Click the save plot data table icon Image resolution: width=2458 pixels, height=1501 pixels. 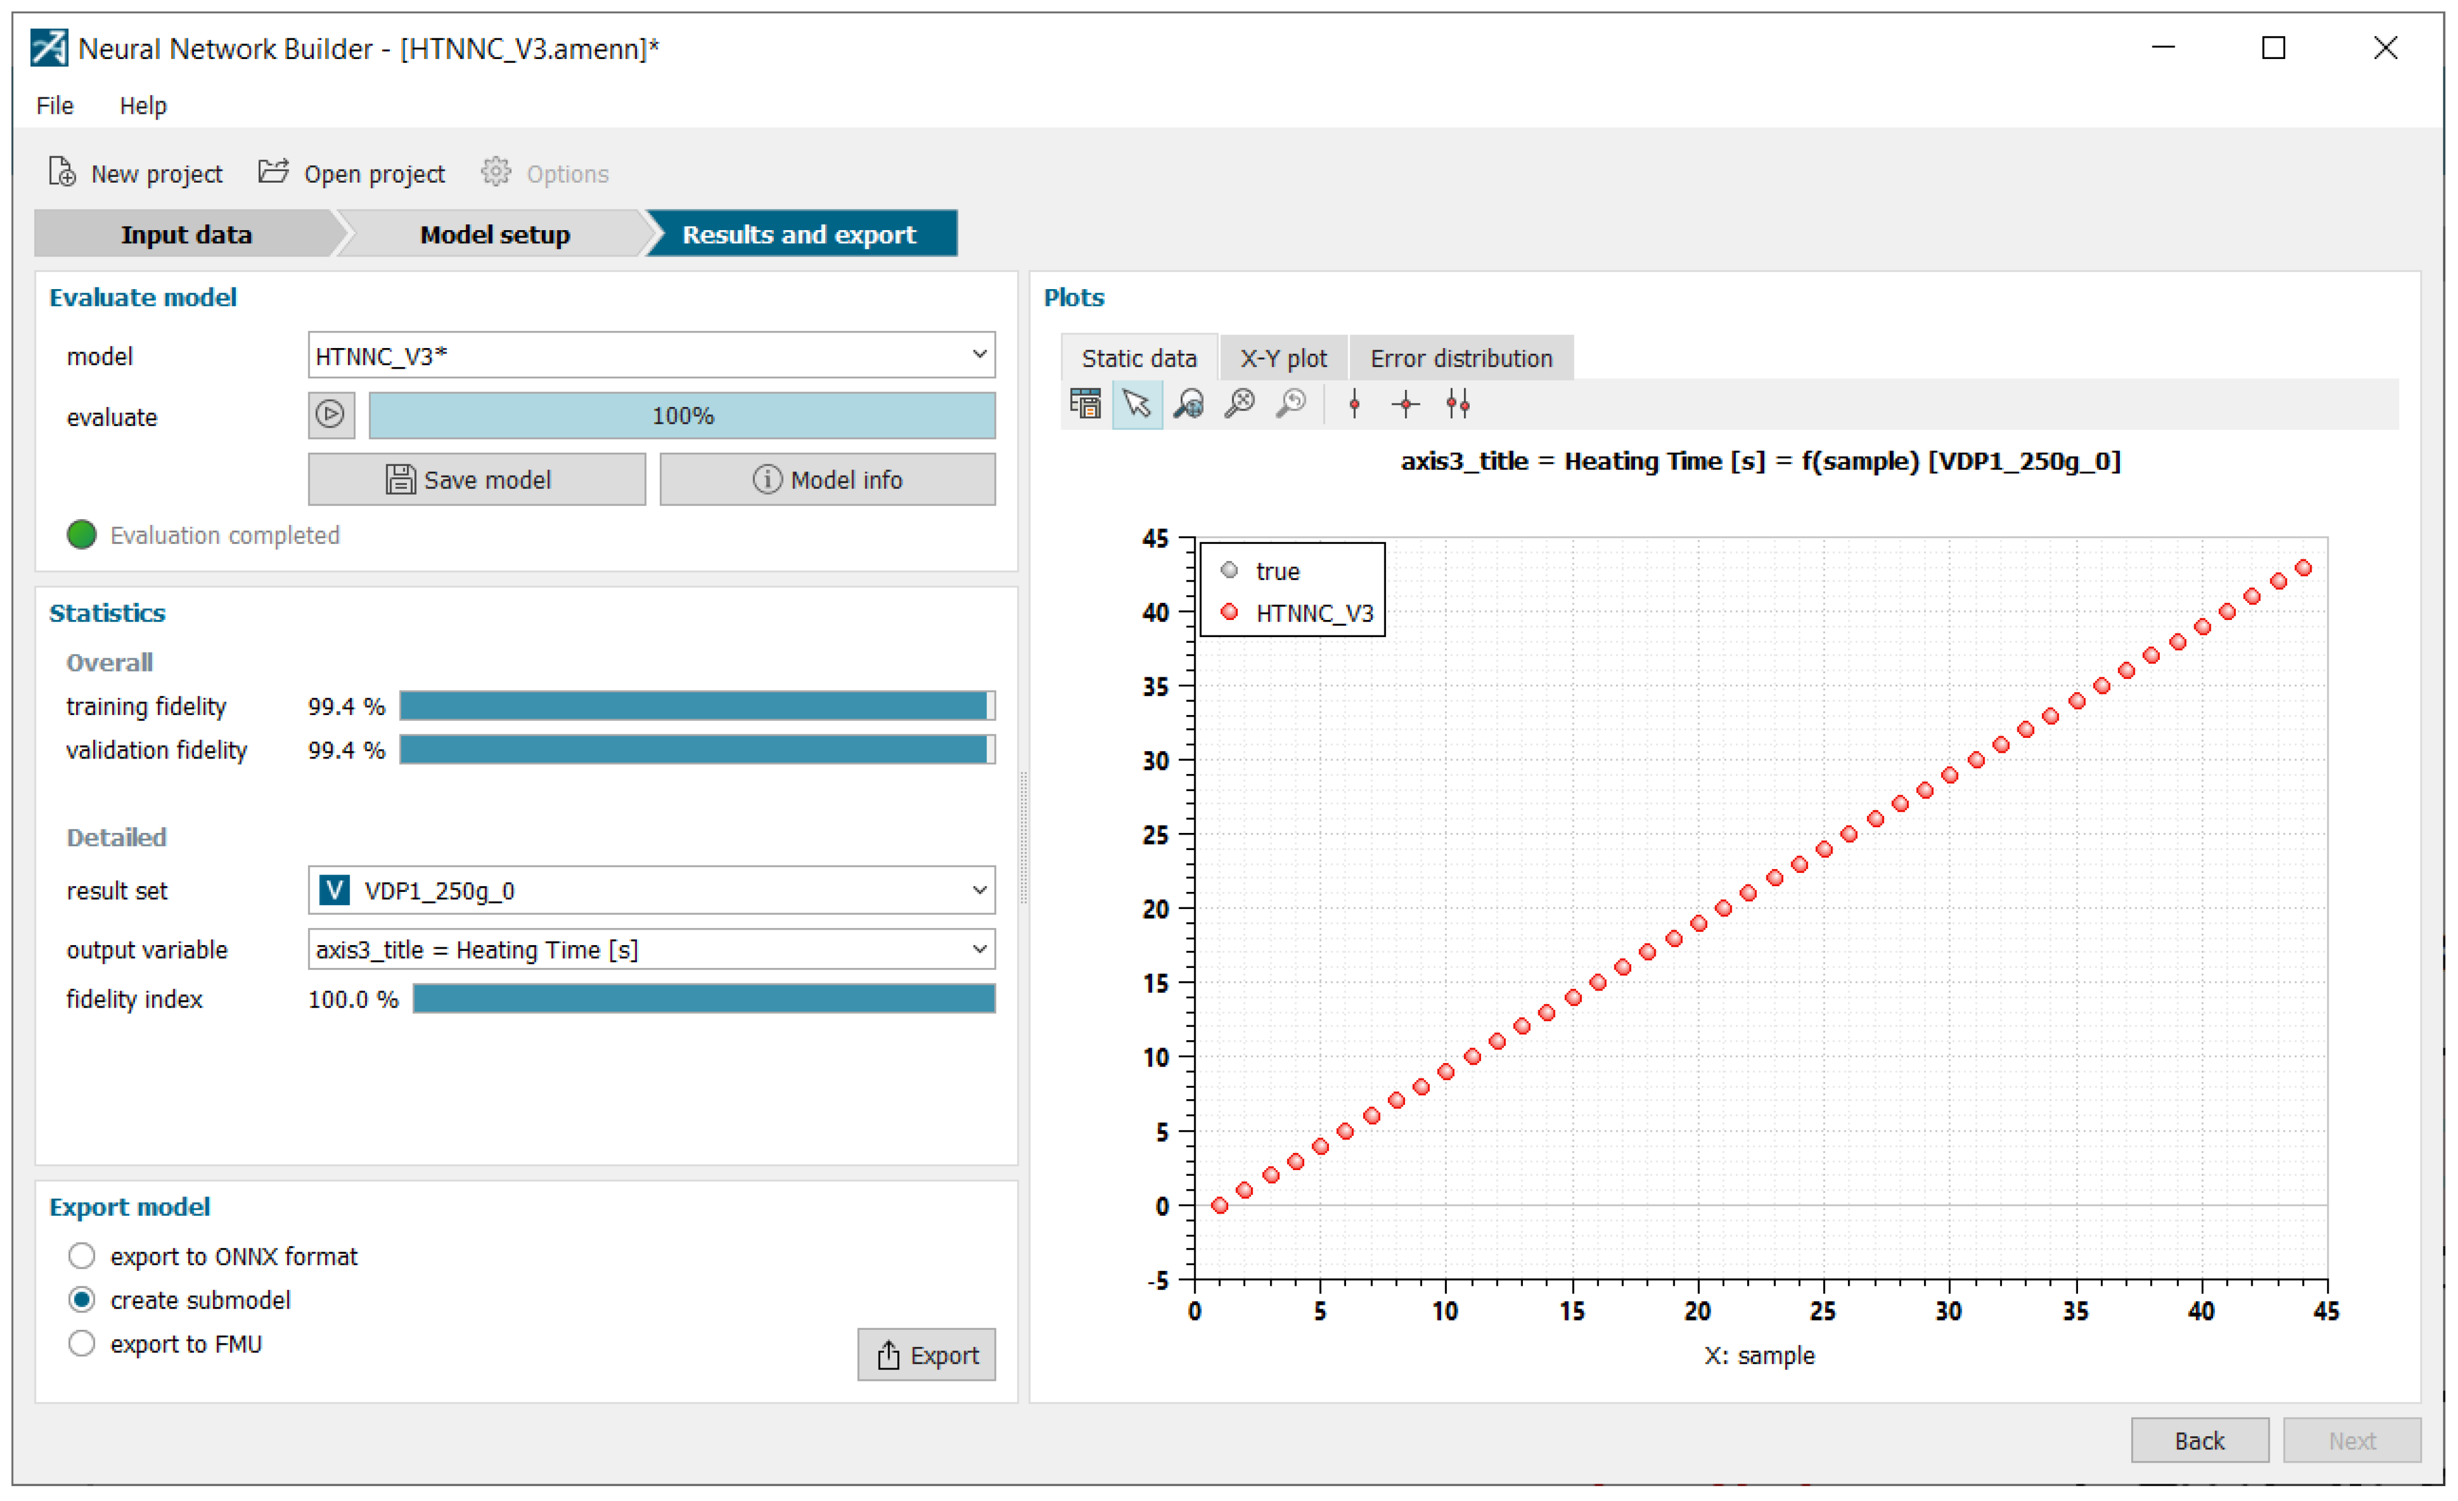[1084, 404]
